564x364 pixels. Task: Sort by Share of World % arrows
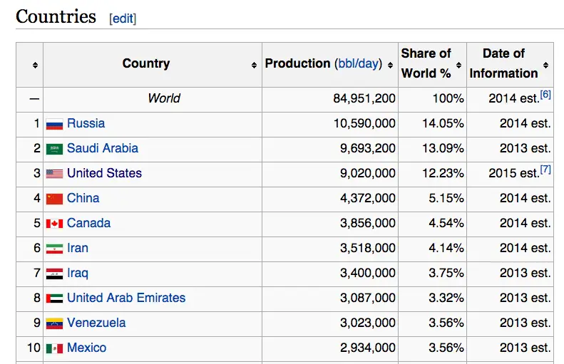tap(458, 66)
